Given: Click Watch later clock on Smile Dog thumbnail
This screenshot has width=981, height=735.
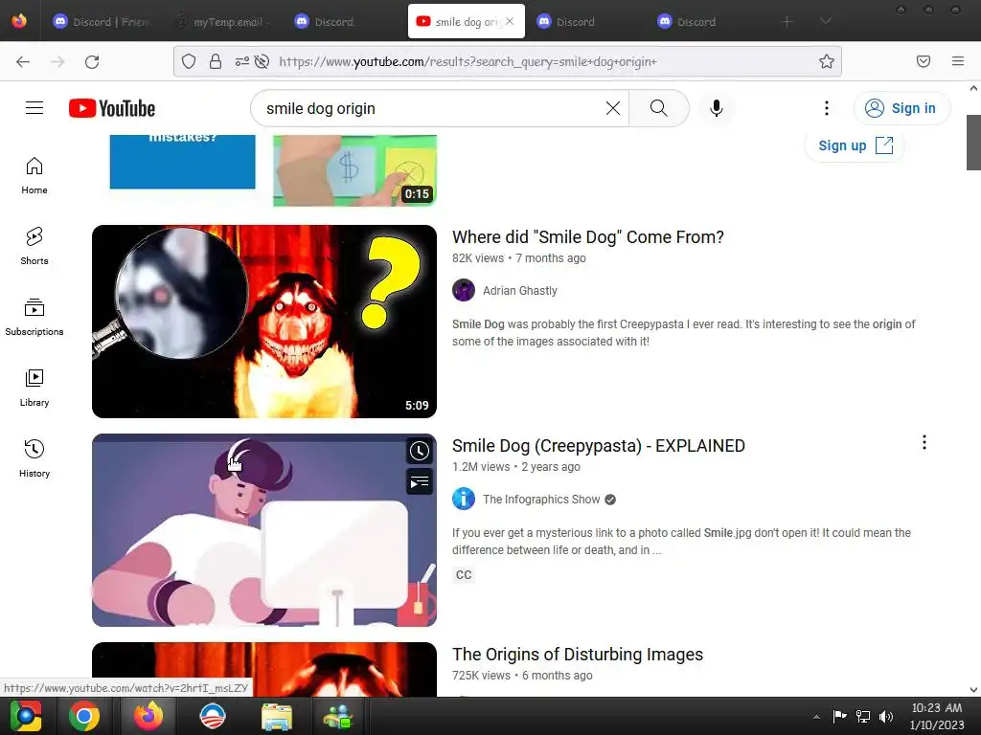Looking at the screenshot, I should [x=420, y=451].
